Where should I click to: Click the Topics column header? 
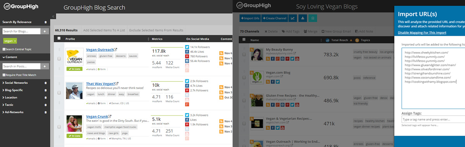tap(365, 40)
